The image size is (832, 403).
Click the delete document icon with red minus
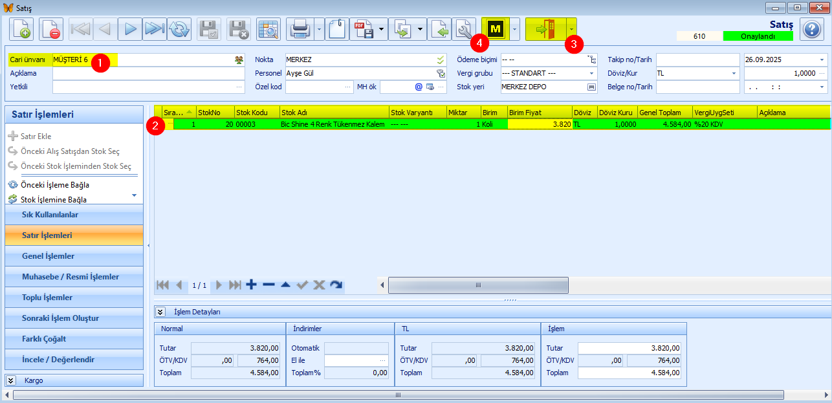click(51, 30)
